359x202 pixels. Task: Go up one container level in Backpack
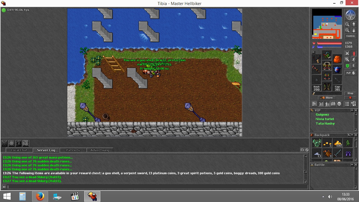click(x=349, y=135)
